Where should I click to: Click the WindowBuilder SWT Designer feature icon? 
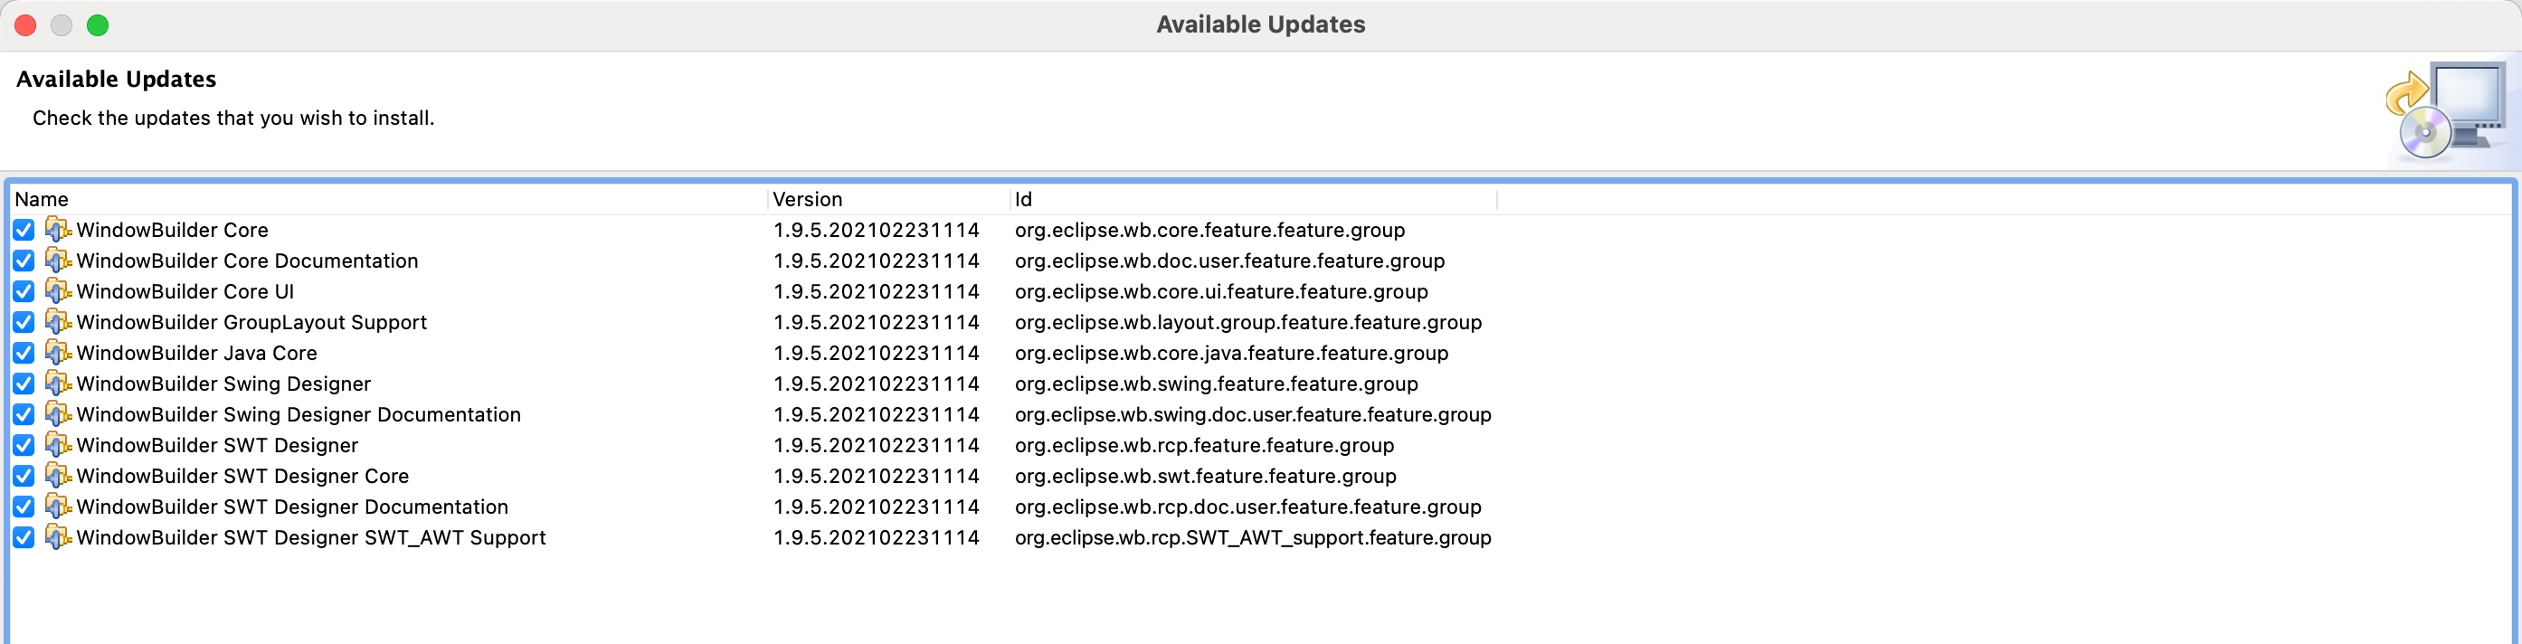click(x=58, y=445)
